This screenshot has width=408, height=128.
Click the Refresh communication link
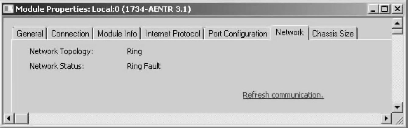(x=283, y=95)
